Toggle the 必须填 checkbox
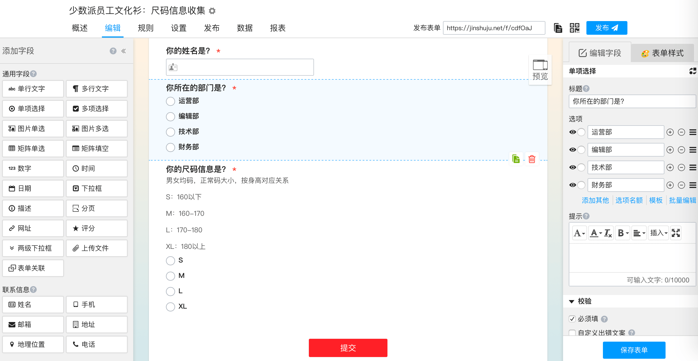698x361 pixels. (x=572, y=319)
